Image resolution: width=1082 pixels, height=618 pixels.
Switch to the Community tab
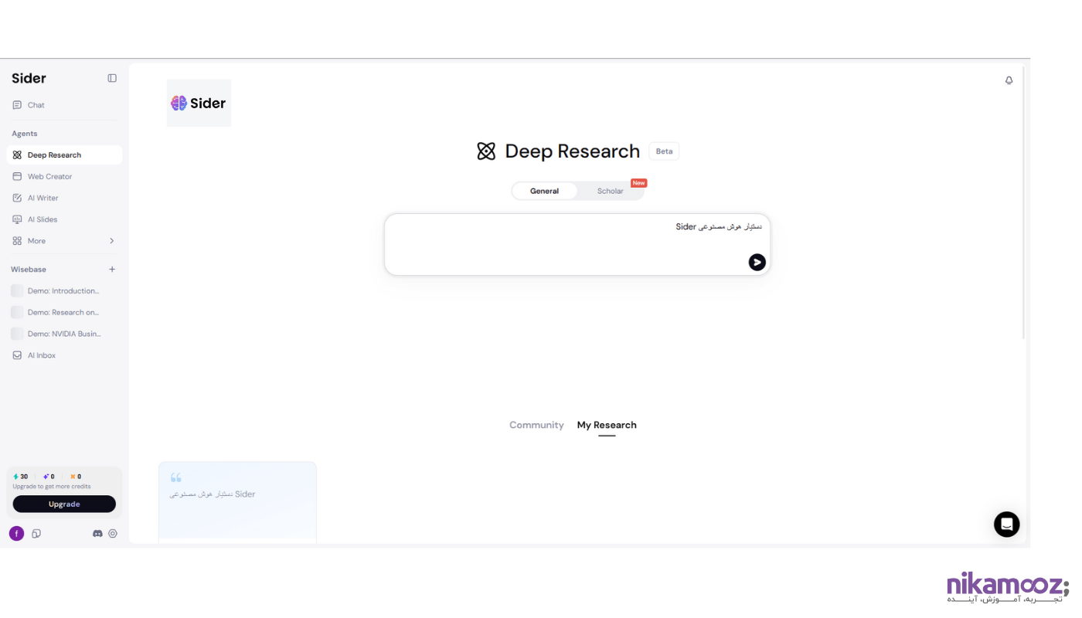[x=536, y=425]
